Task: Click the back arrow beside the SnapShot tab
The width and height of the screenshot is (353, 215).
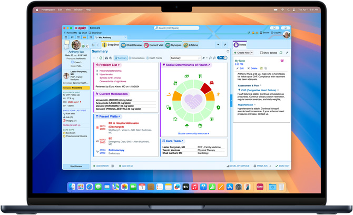Action: click(93, 45)
